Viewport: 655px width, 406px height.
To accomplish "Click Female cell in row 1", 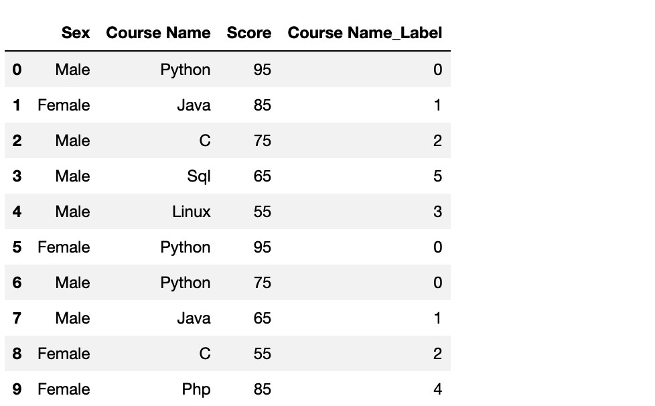I will pos(64,105).
